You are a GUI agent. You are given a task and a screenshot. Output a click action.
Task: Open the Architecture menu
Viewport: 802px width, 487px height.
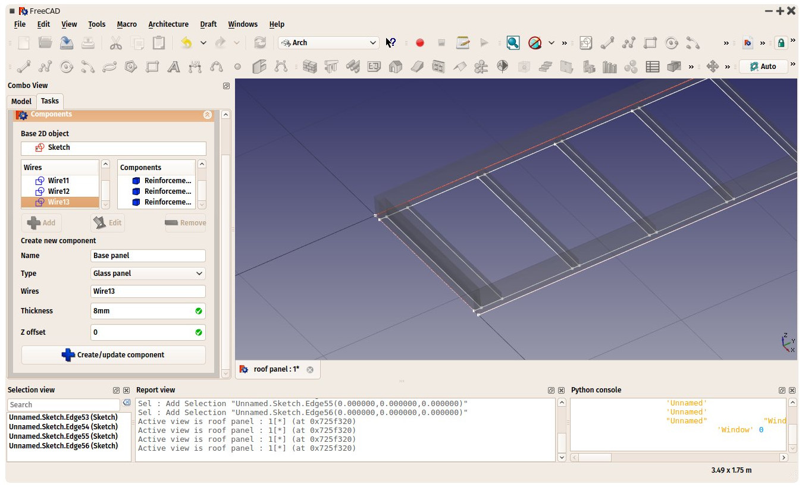coord(168,24)
